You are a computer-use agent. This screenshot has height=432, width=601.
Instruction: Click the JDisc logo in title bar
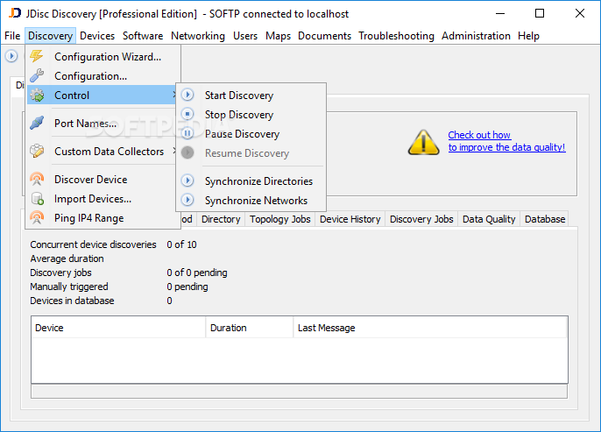(x=15, y=13)
